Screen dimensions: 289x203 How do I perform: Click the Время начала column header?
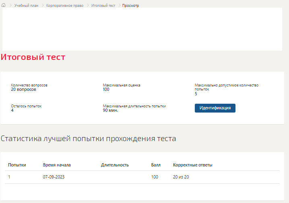(57, 165)
